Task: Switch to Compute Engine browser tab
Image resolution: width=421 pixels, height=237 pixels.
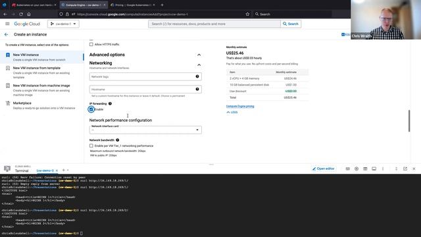Action: (84, 5)
